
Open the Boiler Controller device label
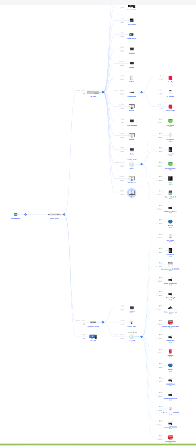point(170,110)
